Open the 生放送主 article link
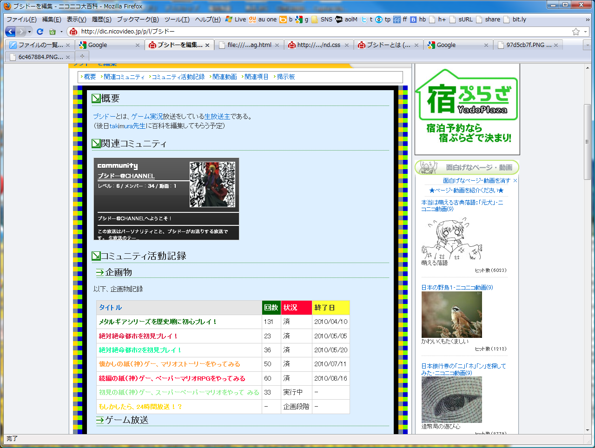Screen dimensions: 595x448 click(217, 117)
